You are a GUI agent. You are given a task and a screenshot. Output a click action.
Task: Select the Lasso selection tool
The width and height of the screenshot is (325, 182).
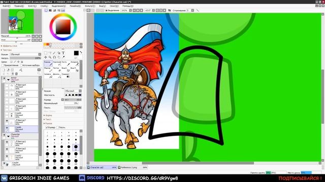pos(50,53)
